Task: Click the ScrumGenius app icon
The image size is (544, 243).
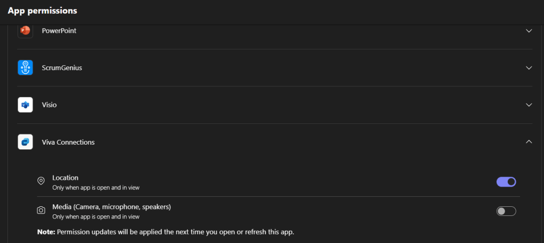Action: coord(25,68)
